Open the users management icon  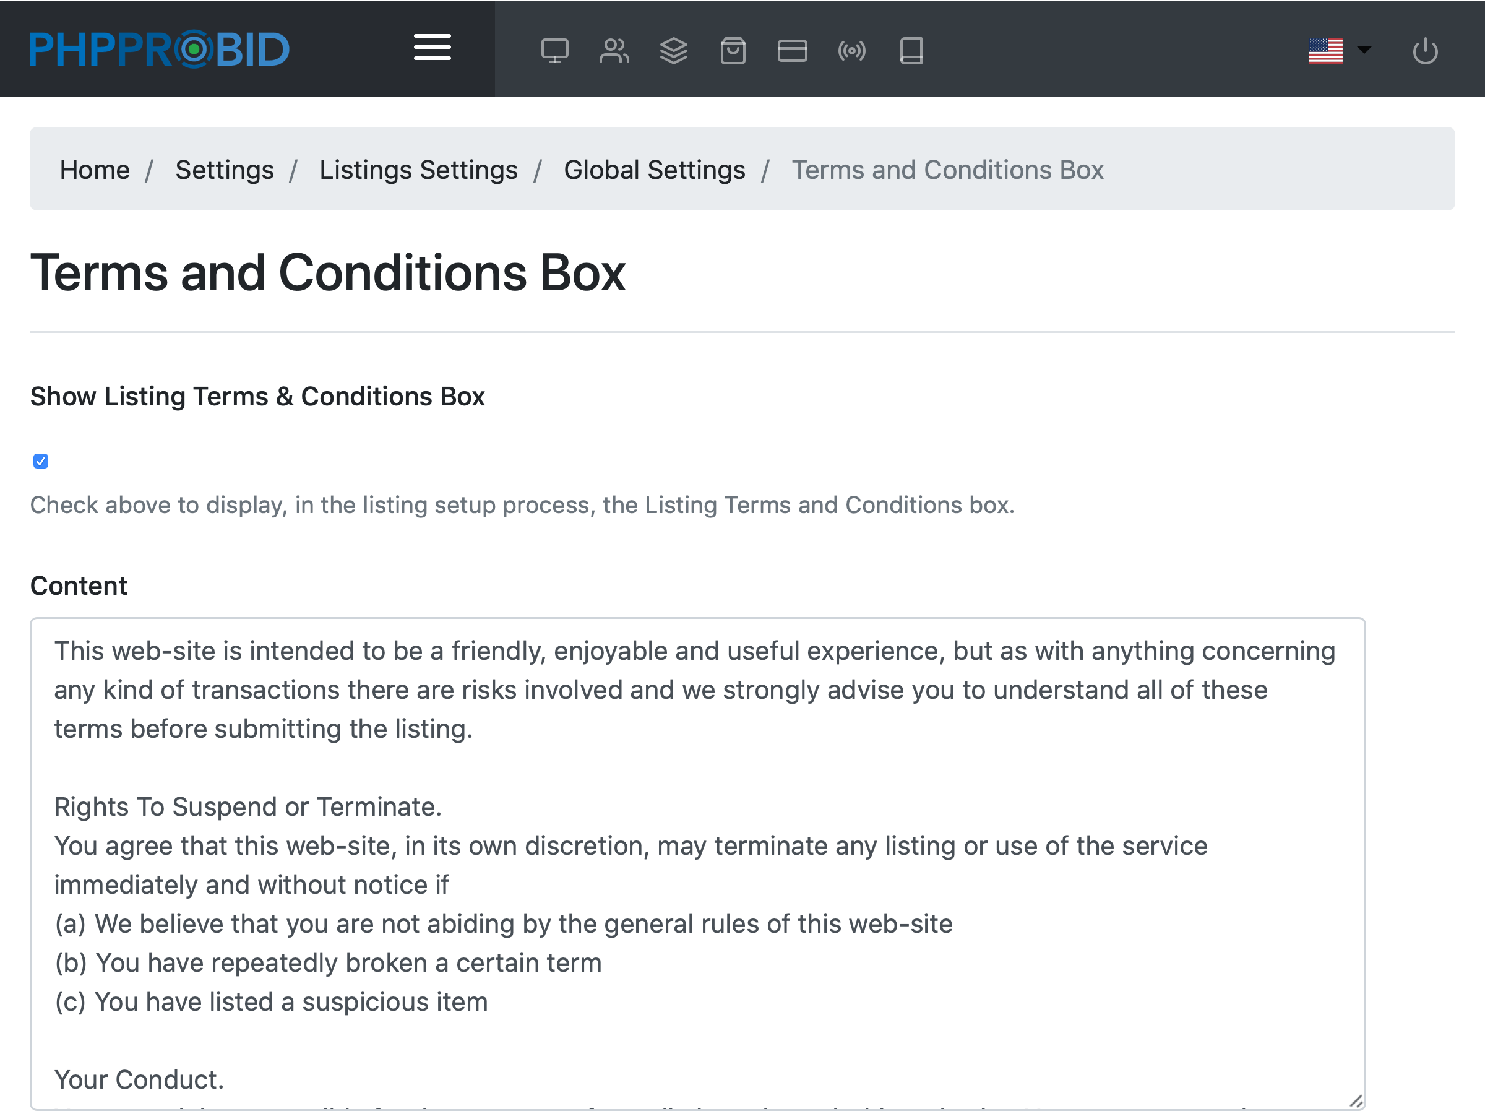(614, 51)
